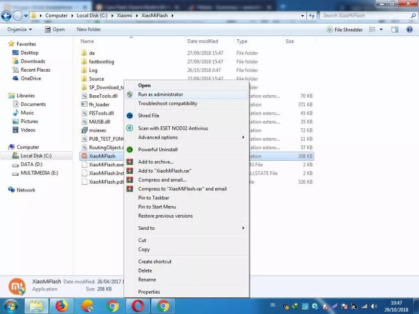
Task: Click the green Powerful Uninstall icon
Action: (129, 150)
